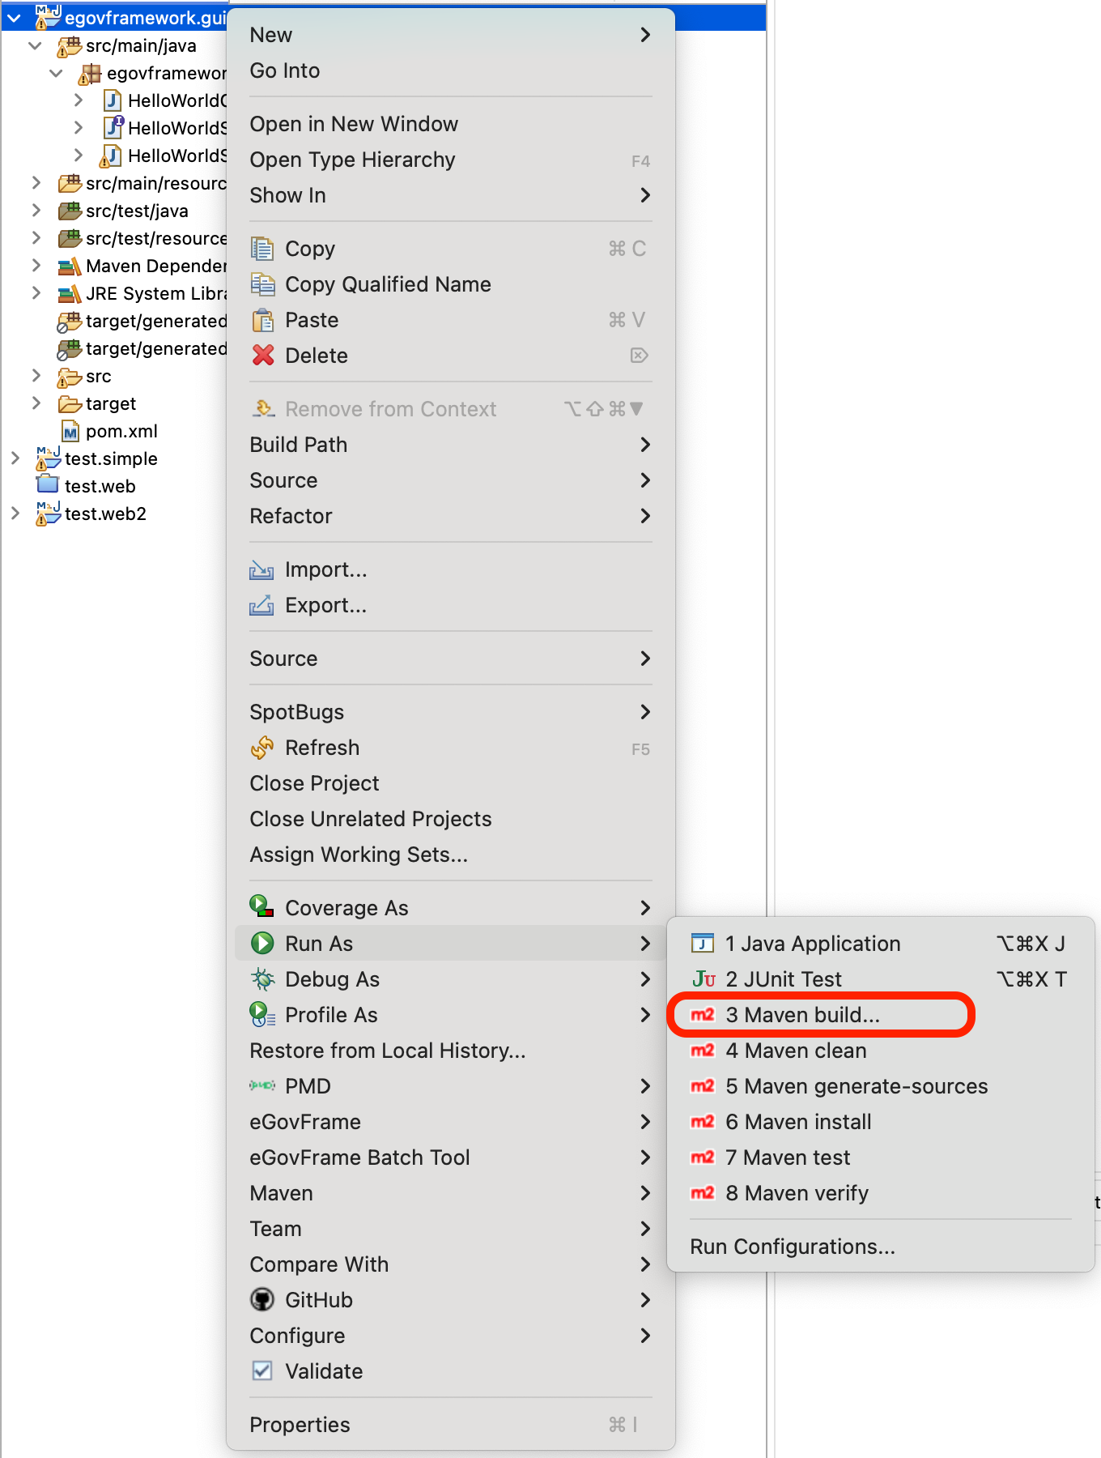Toggle the Validate checkbox
This screenshot has height=1458, width=1101.
pyautogui.click(x=262, y=1371)
